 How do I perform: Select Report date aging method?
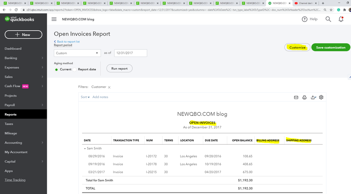coord(75,69)
